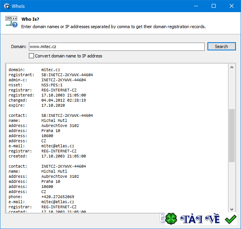Screen dimensions: 241x229
Task: Click the phone number +420.272652069 line
Action: tap(58, 197)
